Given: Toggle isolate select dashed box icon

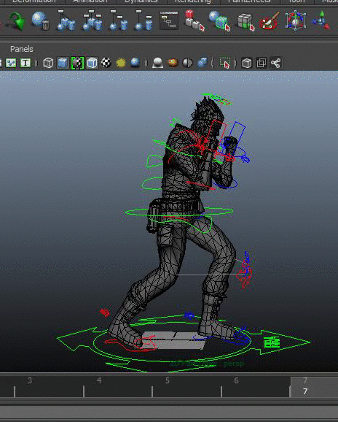Looking at the screenshot, I should (224, 63).
